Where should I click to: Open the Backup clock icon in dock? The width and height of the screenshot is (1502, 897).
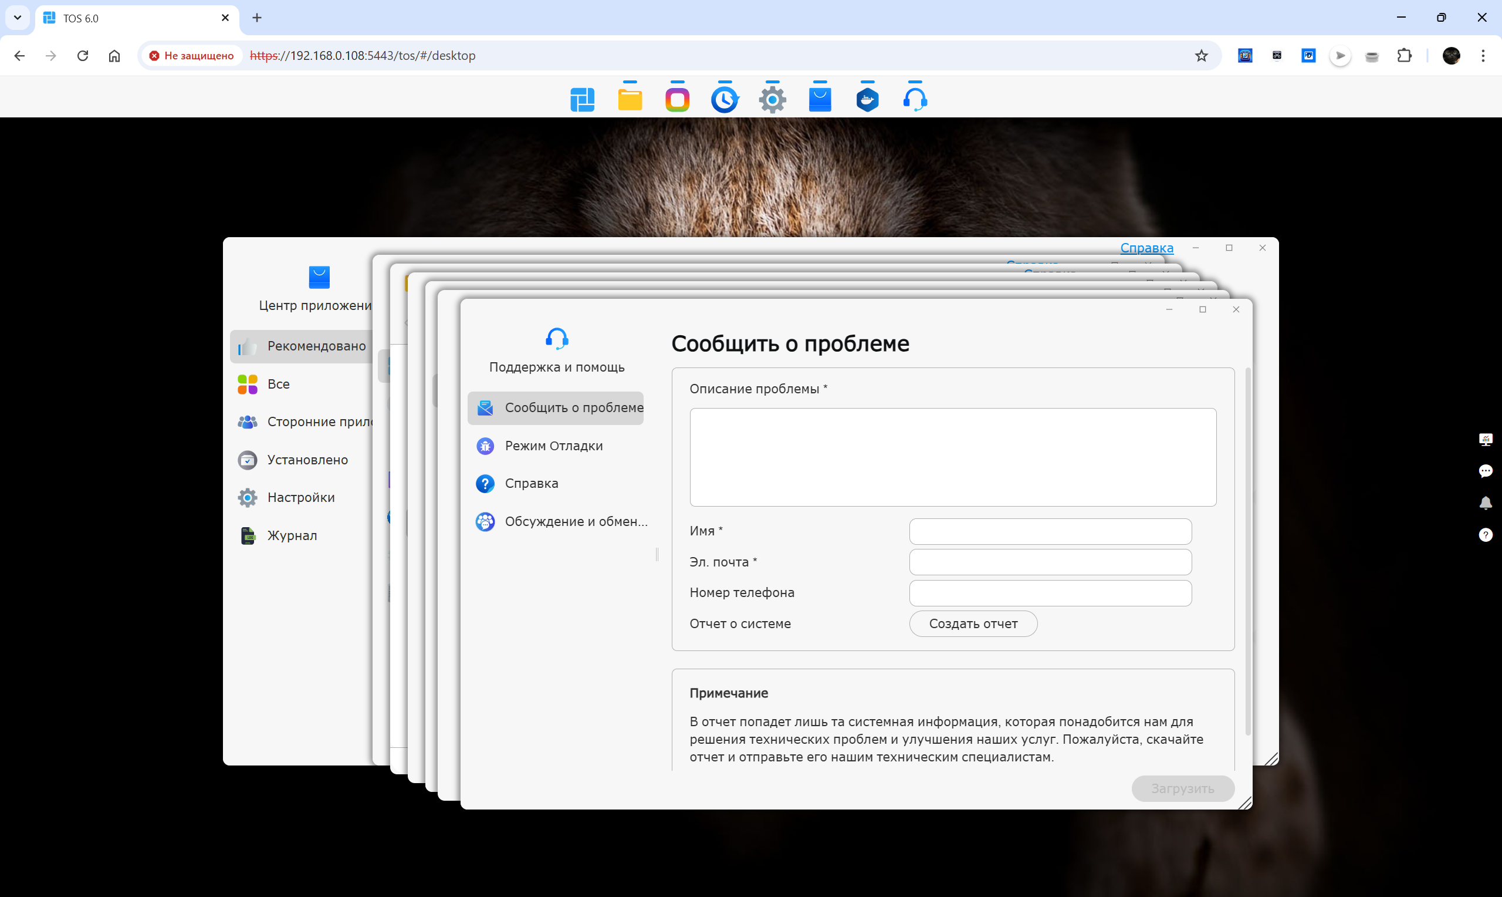725,99
